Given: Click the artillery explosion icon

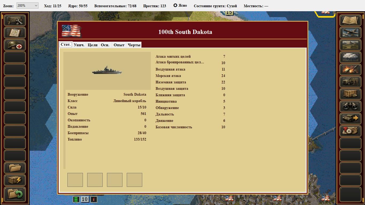Looking at the screenshot, I should point(350,69).
